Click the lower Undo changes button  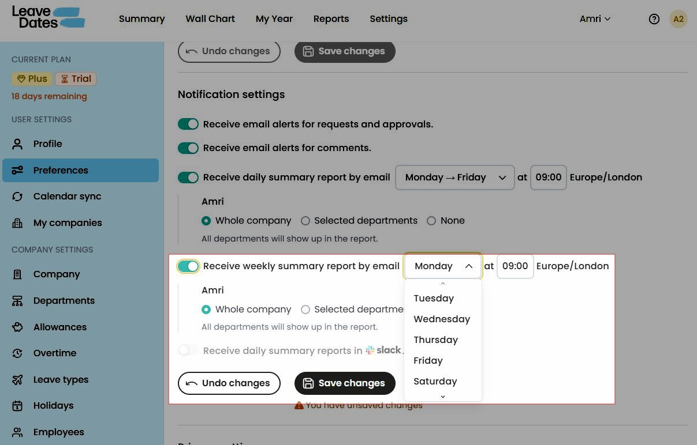click(229, 383)
